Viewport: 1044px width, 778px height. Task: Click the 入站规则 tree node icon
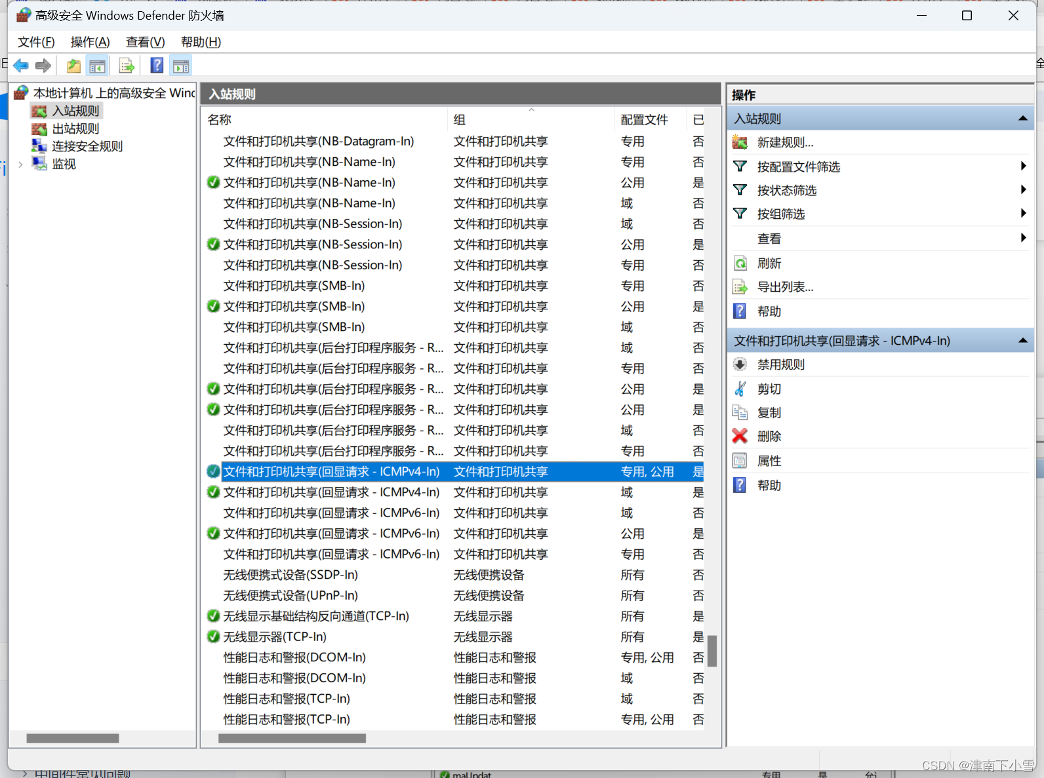click(x=39, y=111)
